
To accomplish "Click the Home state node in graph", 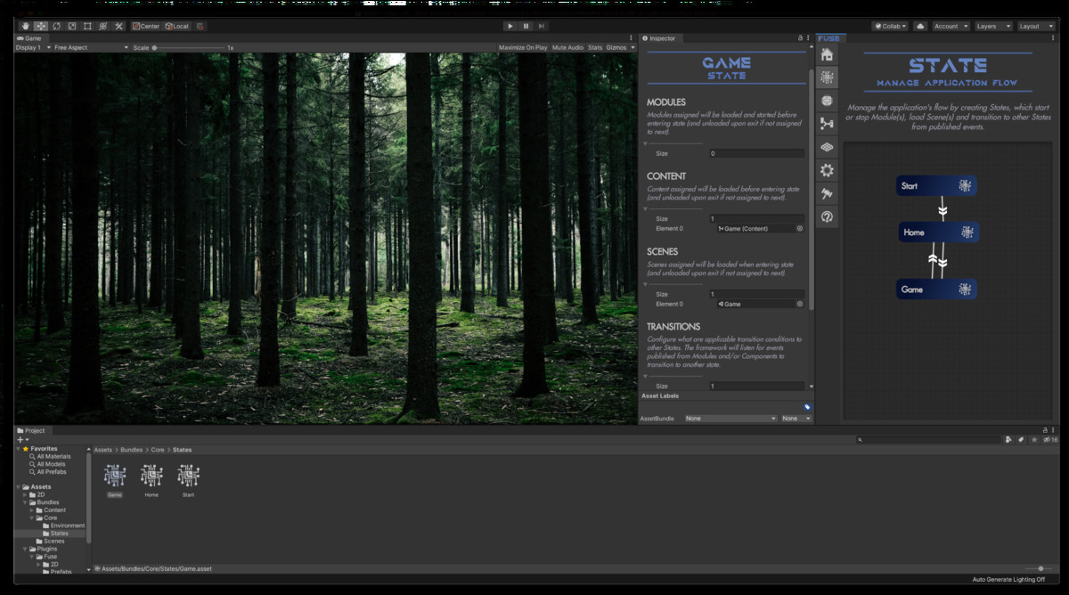I will (x=938, y=232).
